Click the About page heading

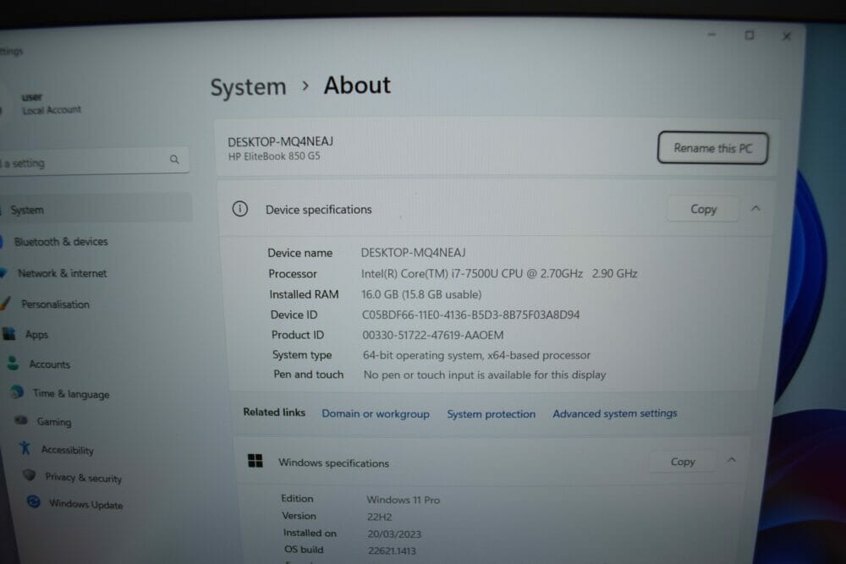[357, 85]
